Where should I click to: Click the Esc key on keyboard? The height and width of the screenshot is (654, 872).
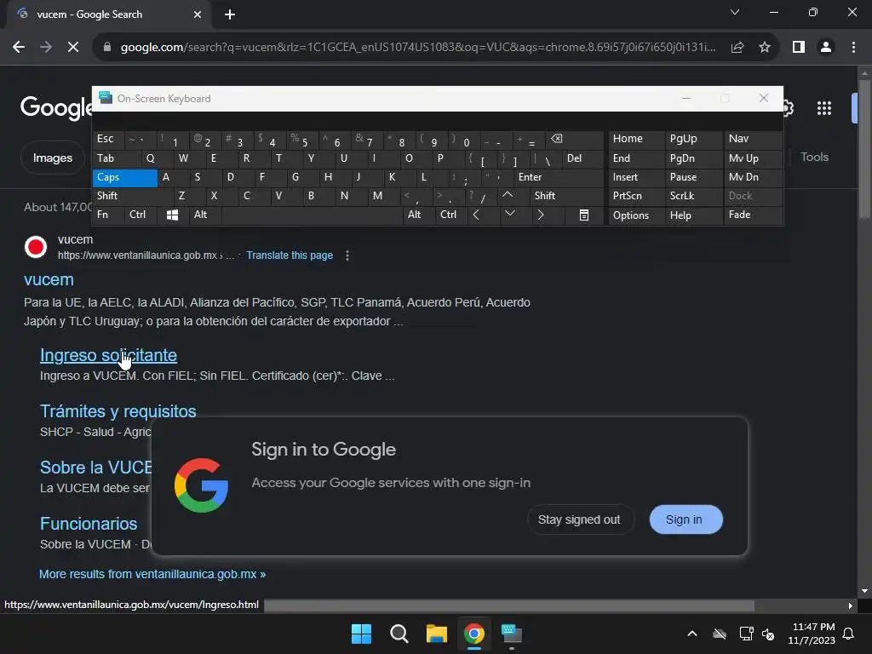(108, 140)
